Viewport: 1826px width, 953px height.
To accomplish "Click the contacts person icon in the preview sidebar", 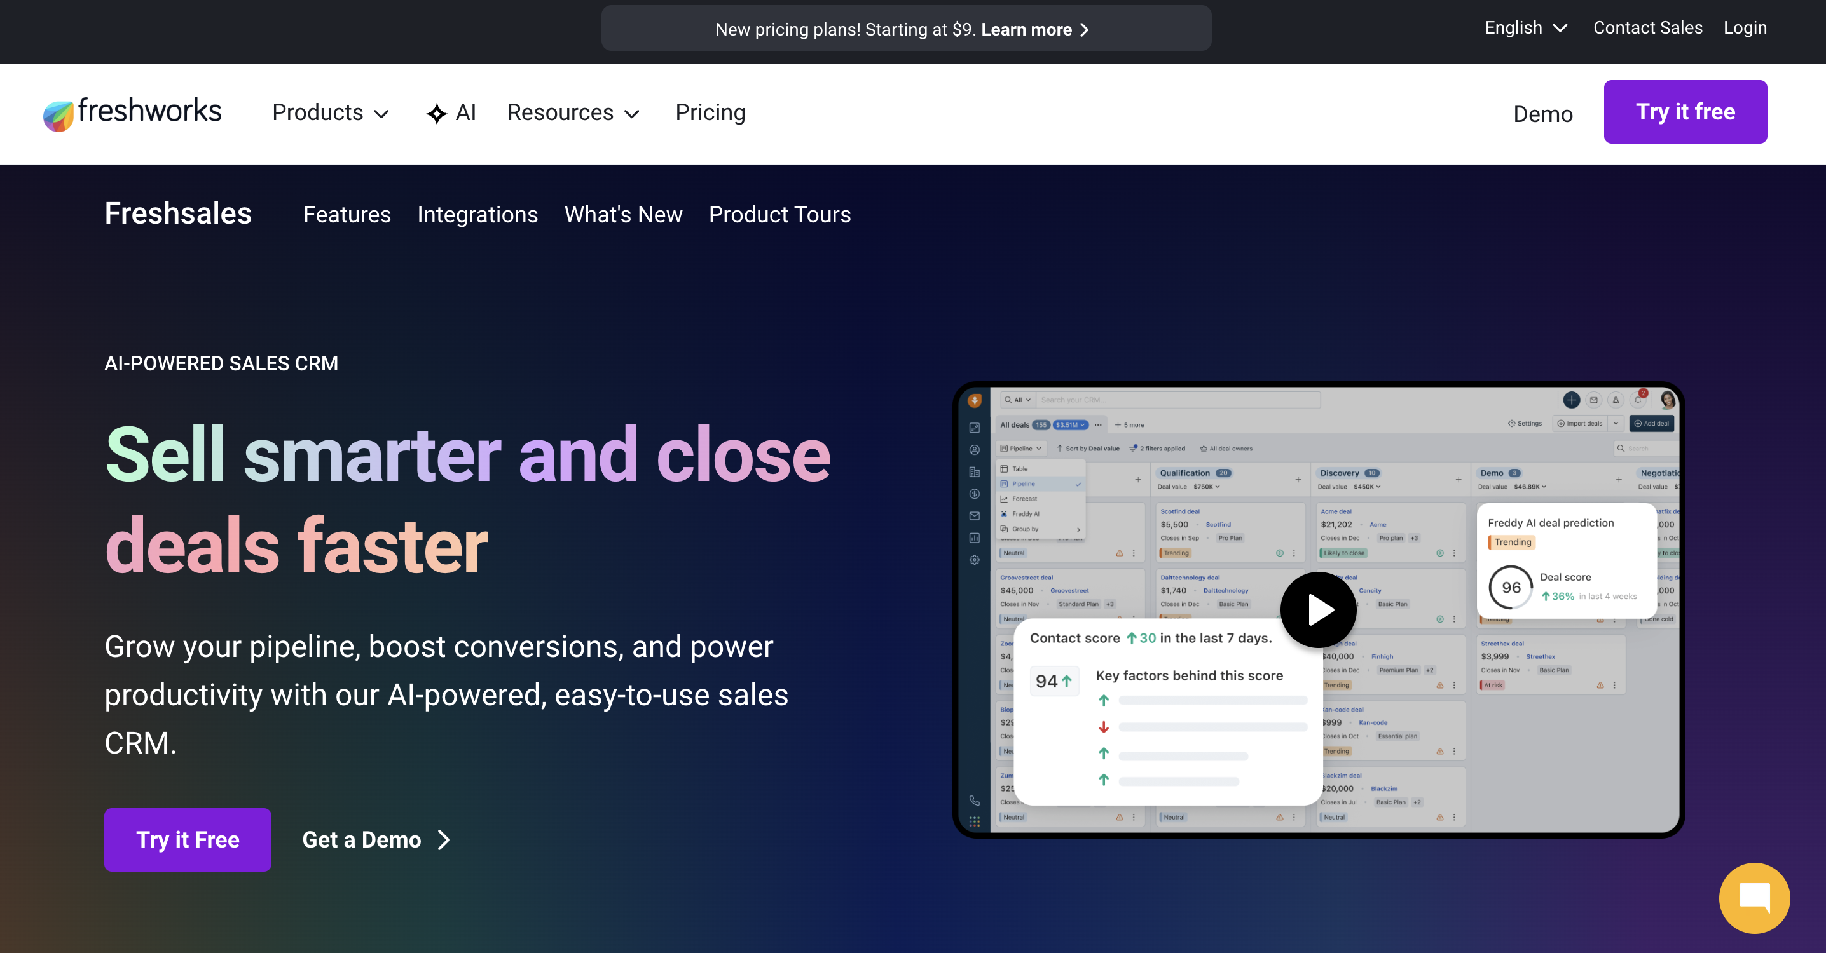I will click(975, 450).
